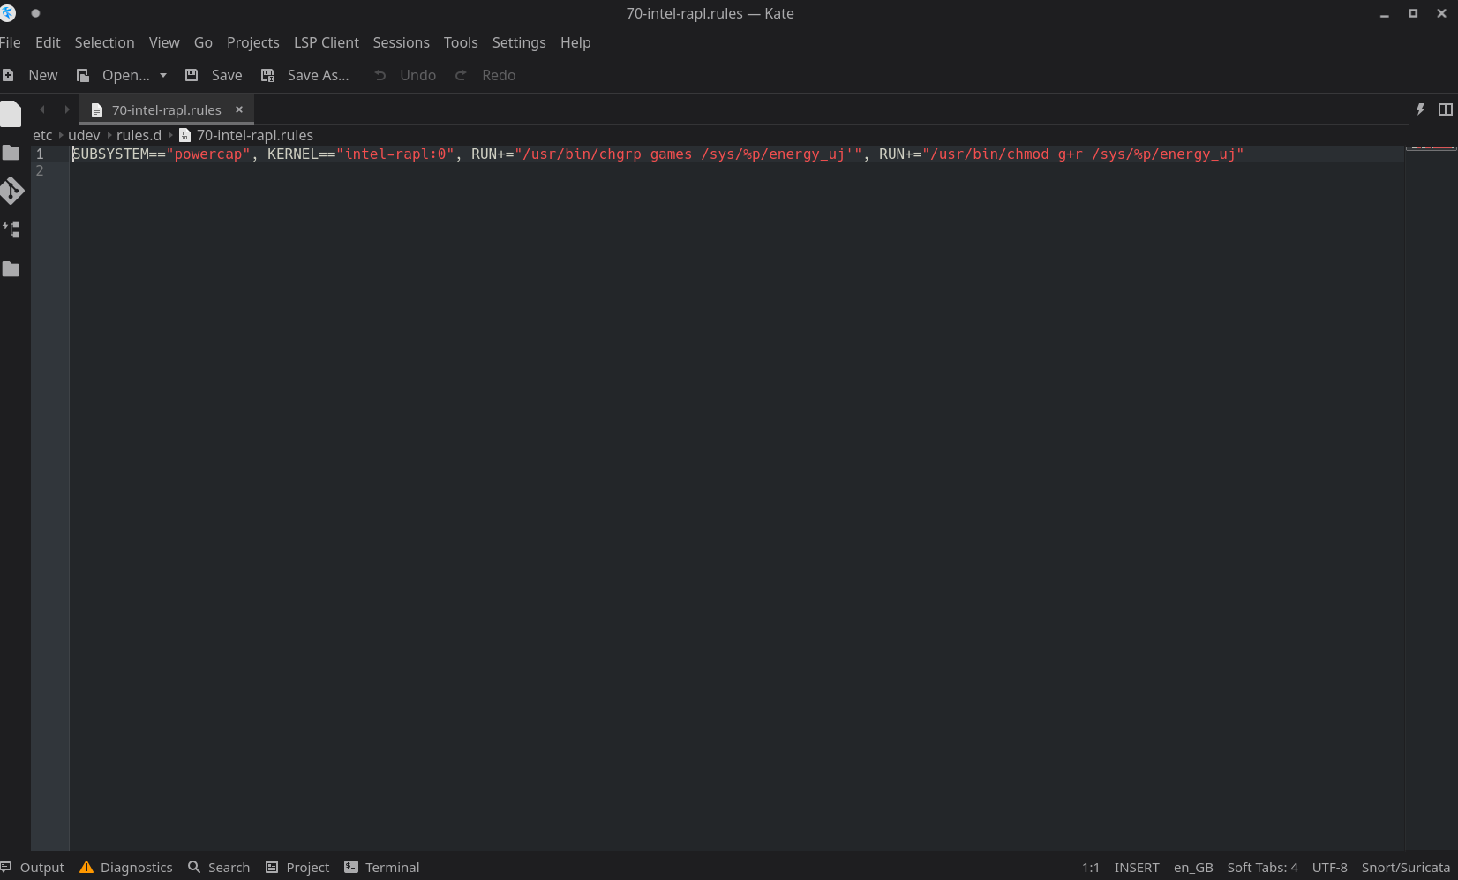
Task: Expand the Open recent files dropdown arrow
Action: tap(163, 75)
